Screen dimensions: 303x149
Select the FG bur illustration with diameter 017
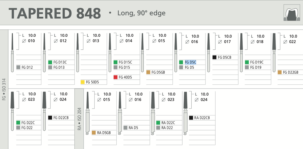pos(209,53)
